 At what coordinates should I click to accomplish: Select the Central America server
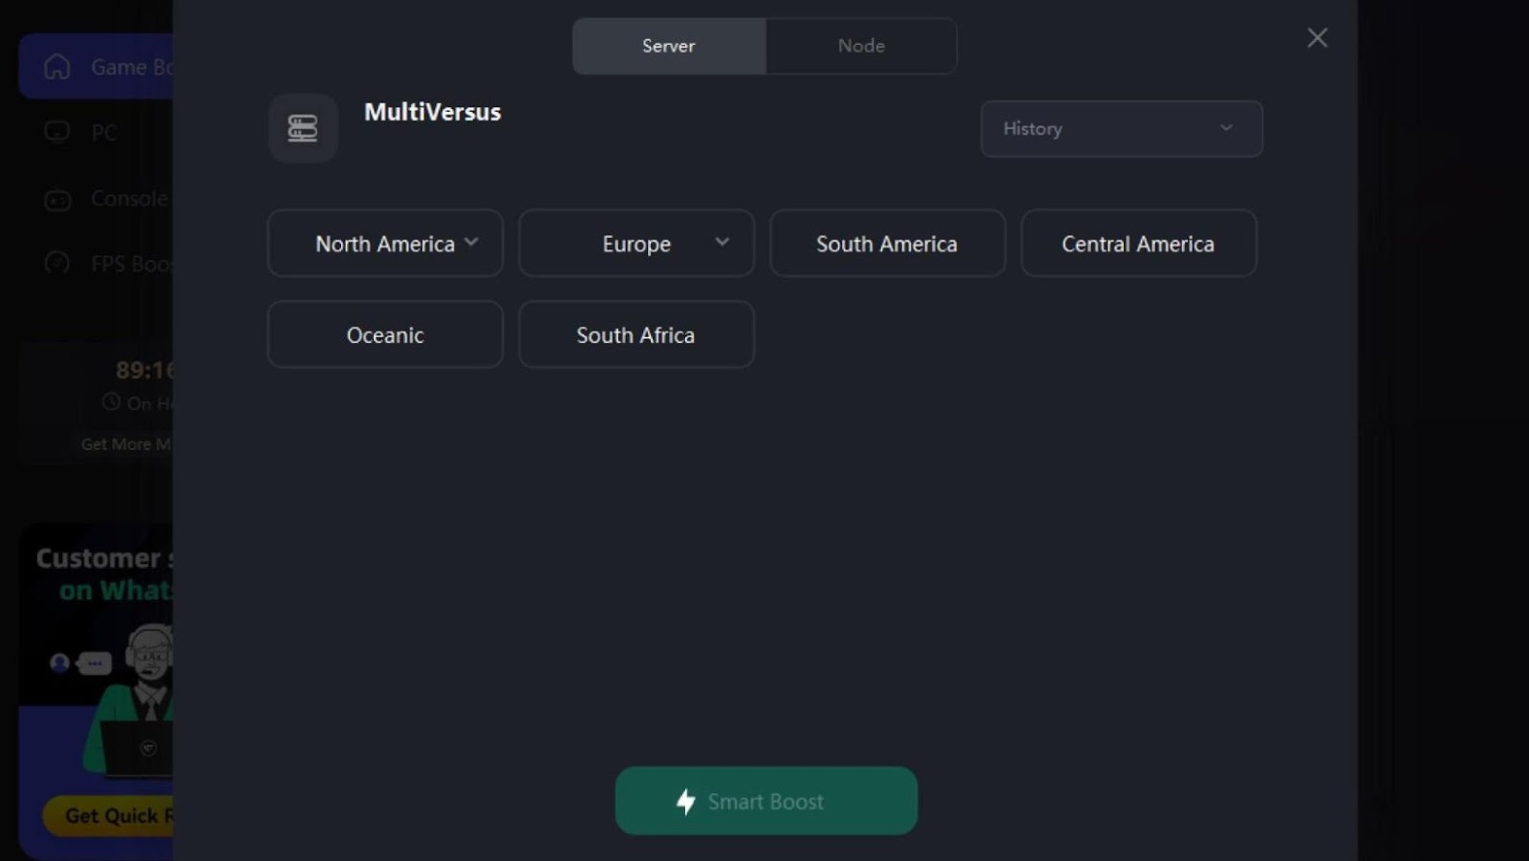click(1138, 244)
